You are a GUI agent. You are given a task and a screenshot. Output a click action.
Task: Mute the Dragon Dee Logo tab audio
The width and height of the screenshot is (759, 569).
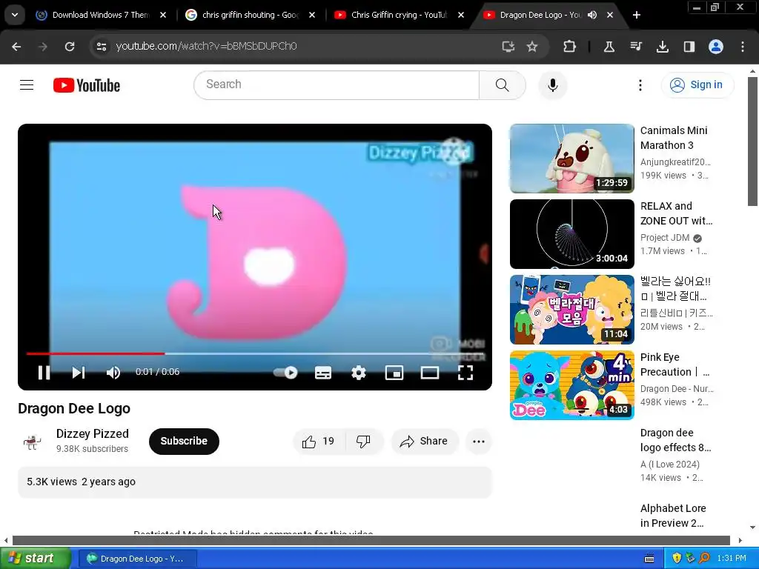click(592, 15)
